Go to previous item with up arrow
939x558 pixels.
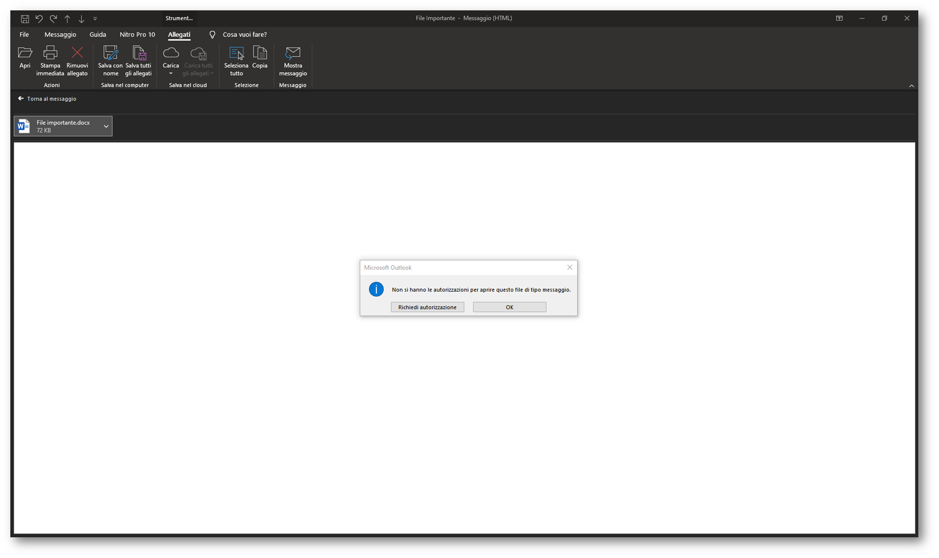(67, 19)
